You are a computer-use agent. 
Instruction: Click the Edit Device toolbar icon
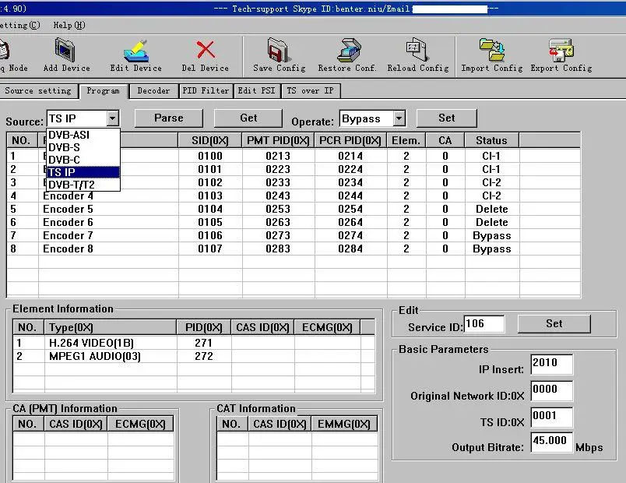[x=136, y=51]
